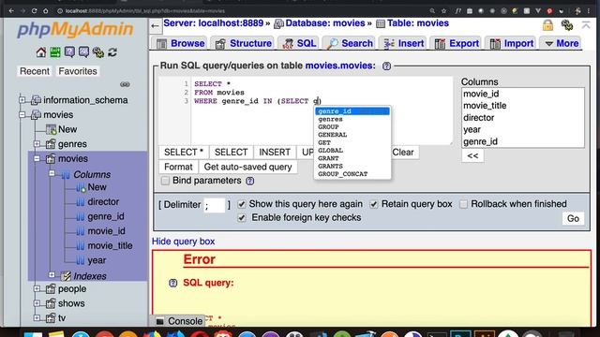Collapse the movies table node
The width and height of the screenshot is (600, 337).
[37, 158]
